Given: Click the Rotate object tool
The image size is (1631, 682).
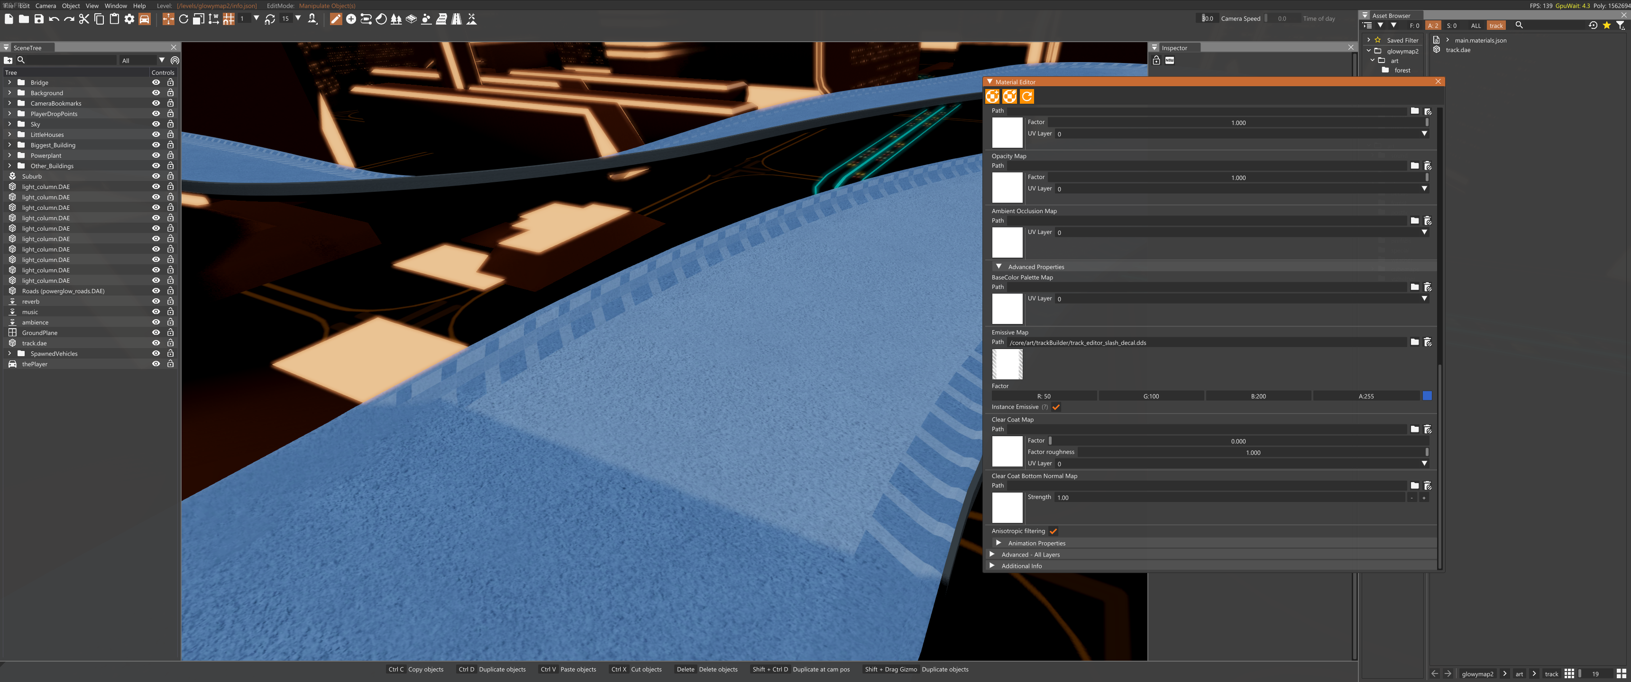Looking at the screenshot, I should [183, 19].
